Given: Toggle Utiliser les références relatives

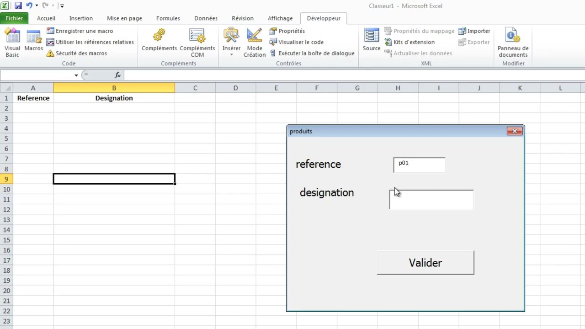Looking at the screenshot, I should coord(90,42).
